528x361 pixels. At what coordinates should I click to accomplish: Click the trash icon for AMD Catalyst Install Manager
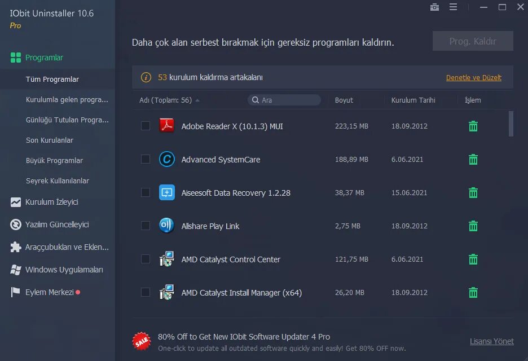(473, 292)
